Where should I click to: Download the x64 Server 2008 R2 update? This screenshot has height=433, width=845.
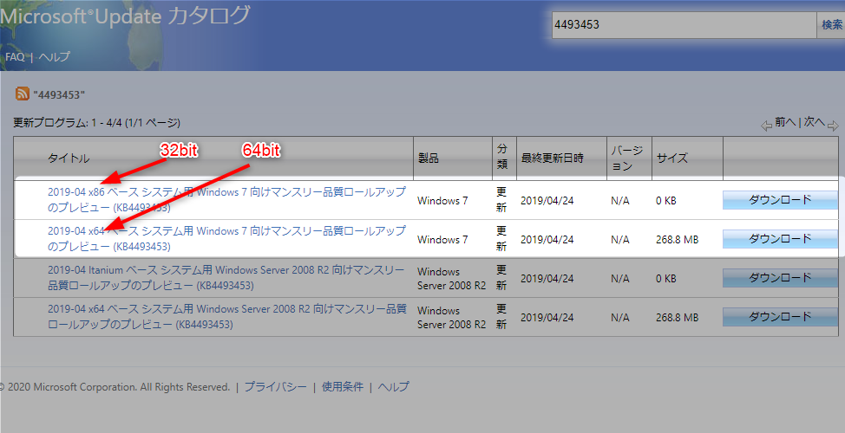780,316
